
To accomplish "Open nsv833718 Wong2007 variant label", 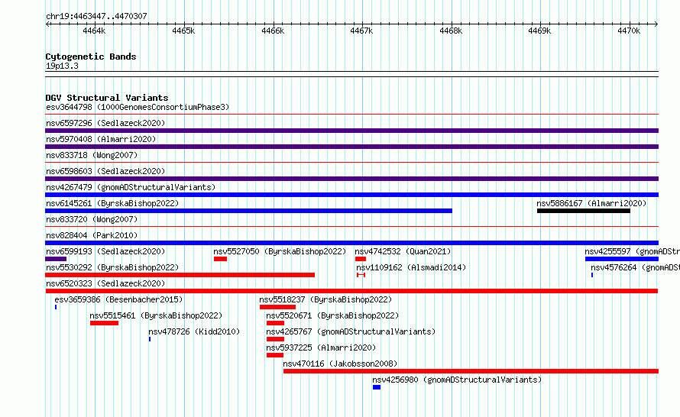I will (92, 155).
